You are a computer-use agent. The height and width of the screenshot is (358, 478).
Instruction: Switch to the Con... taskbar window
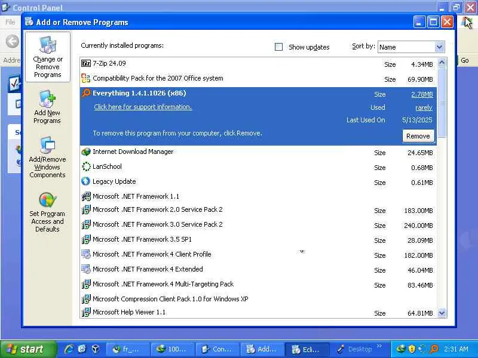pos(217,349)
